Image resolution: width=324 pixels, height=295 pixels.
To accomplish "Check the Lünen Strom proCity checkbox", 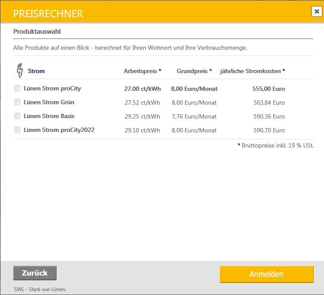I will (x=17, y=88).
